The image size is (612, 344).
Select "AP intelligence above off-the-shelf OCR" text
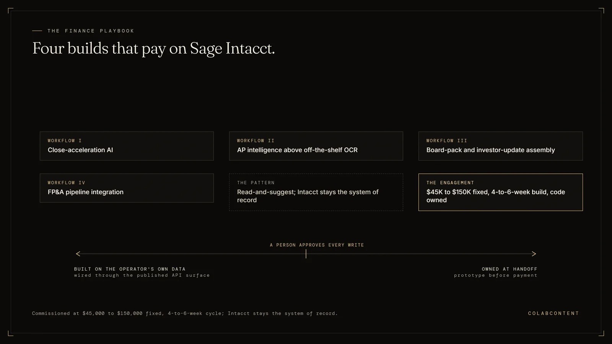297,150
